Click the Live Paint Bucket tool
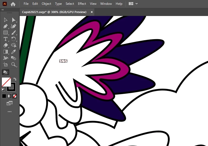The width and height of the screenshot is (208, 146). pyautogui.click(x=6, y=72)
